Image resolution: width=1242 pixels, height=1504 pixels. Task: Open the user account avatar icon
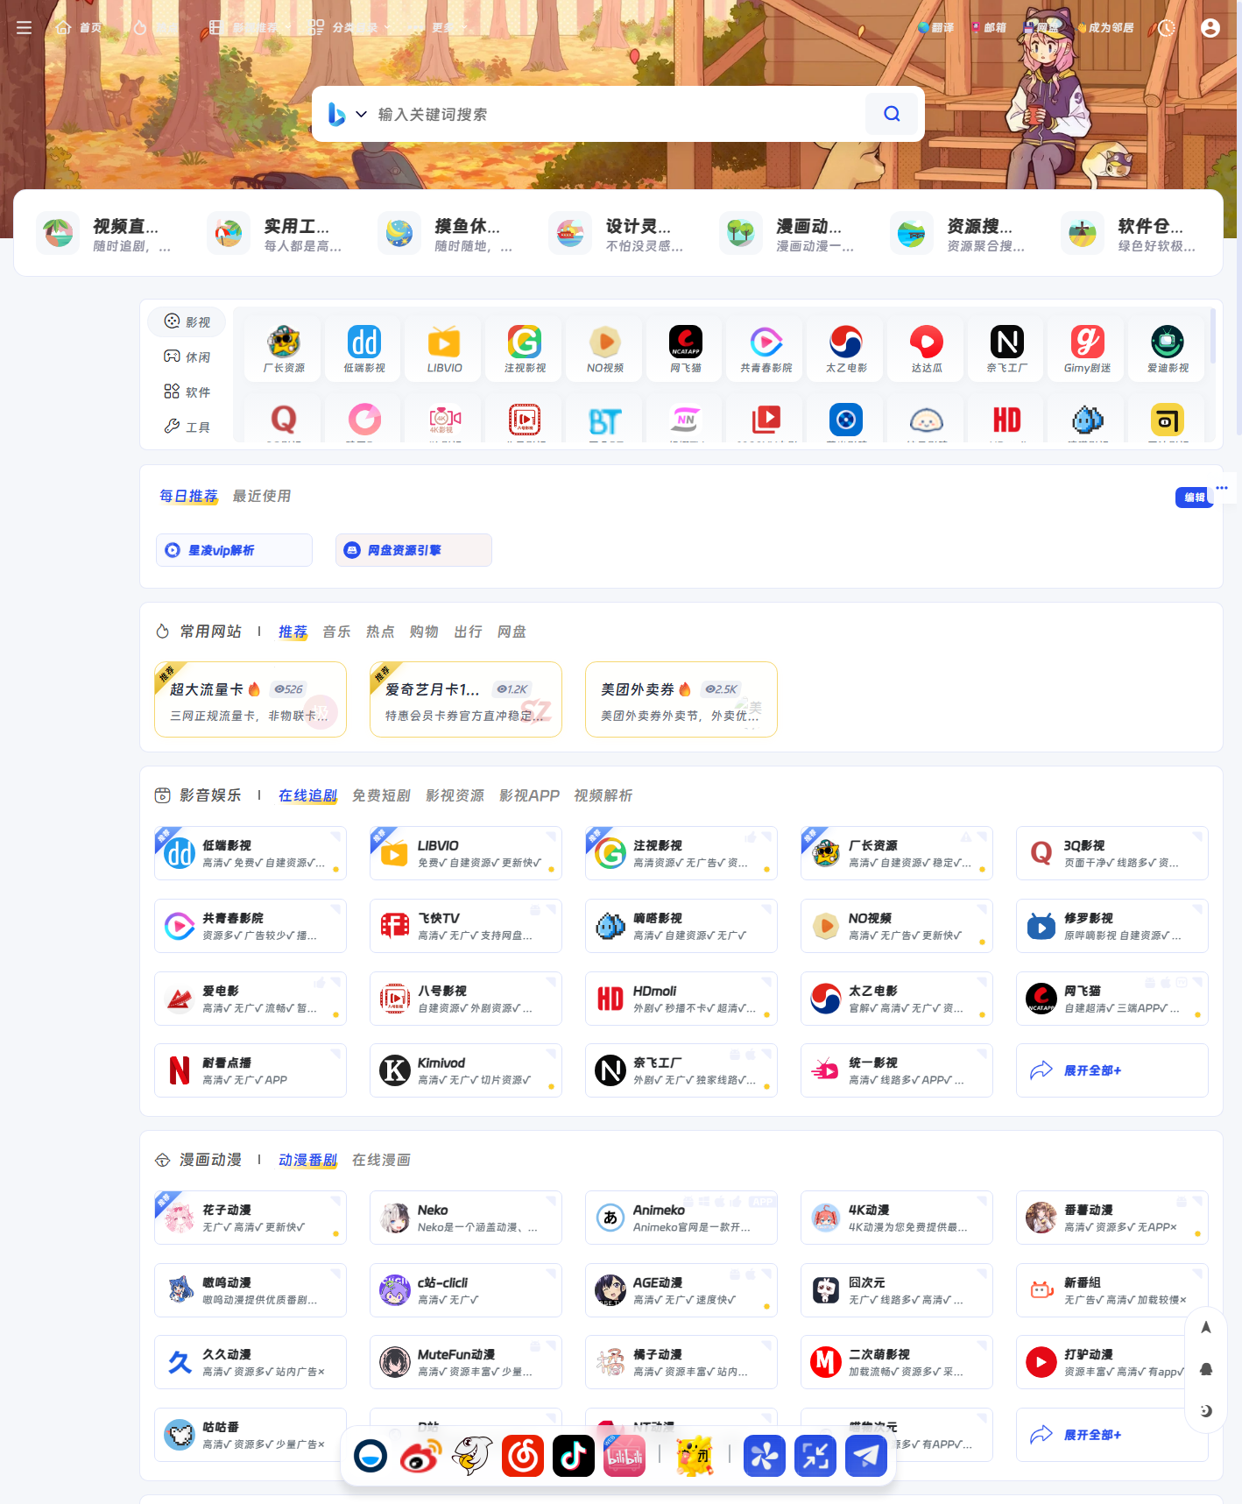(x=1210, y=28)
